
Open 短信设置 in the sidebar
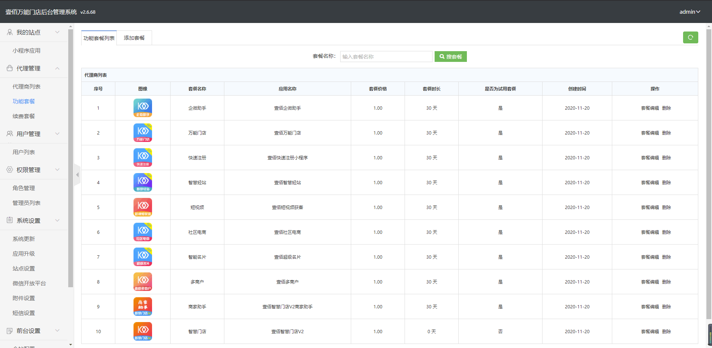[x=24, y=313]
